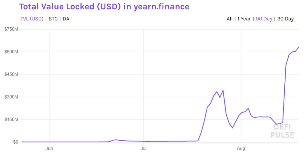
Task: Click the chart title heading text
Action: (x=104, y=7)
